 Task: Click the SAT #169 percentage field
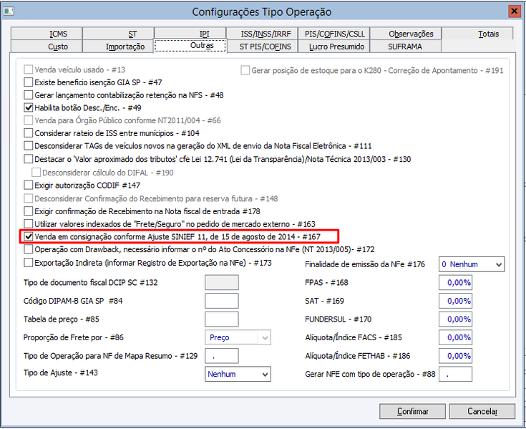[456, 301]
